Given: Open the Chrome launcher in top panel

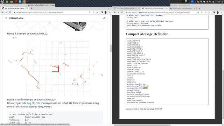Looking at the screenshot, I should click(24, 2).
